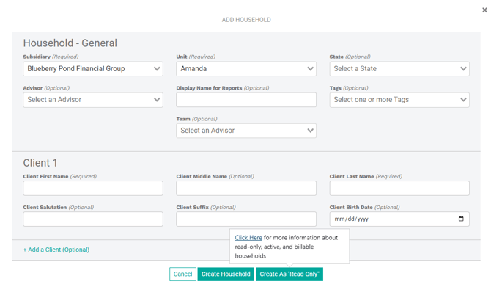
Task: Click the Client Middle Name field
Action: (x=246, y=188)
